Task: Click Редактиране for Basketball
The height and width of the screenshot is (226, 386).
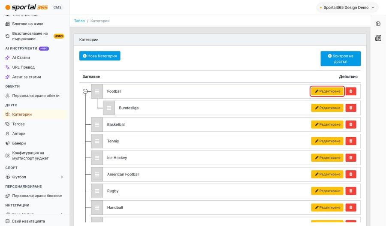Action: (x=327, y=124)
